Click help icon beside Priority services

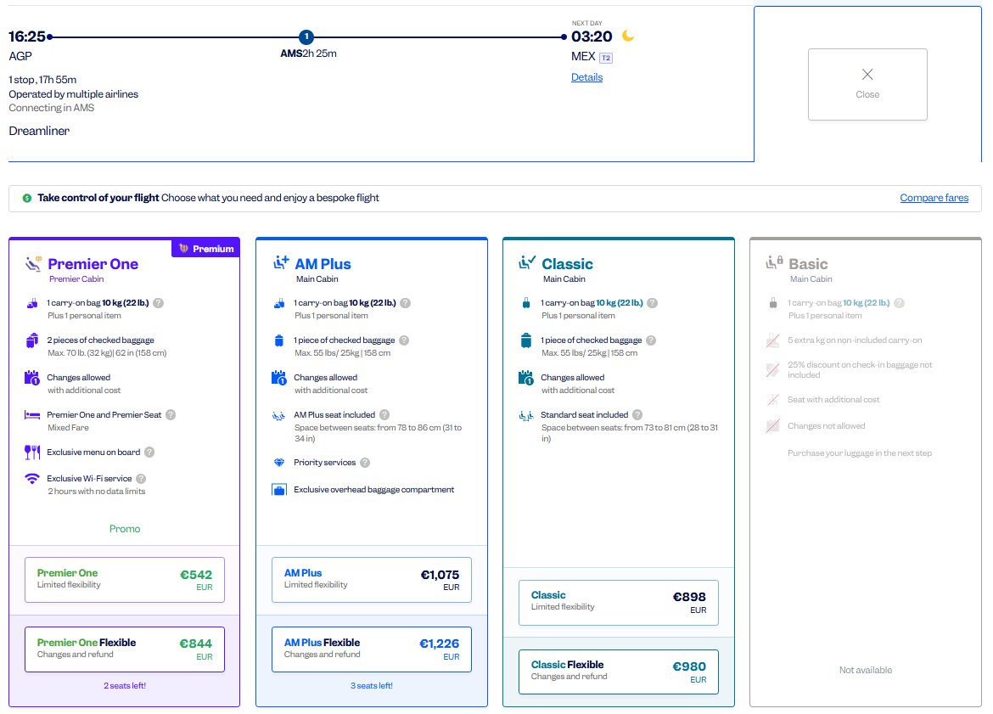point(365,463)
